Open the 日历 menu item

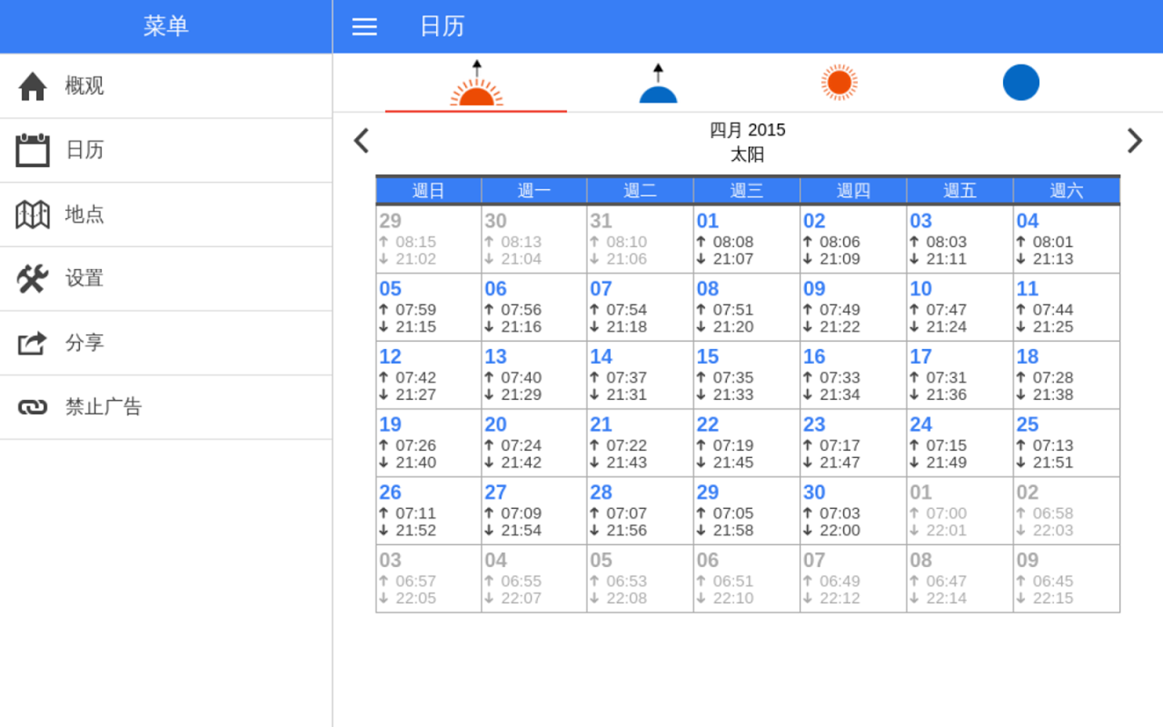click(166, 150)
